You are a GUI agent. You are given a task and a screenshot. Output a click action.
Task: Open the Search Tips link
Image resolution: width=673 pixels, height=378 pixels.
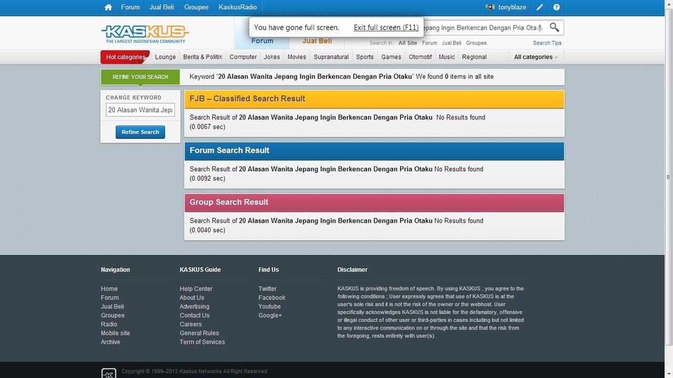(x=547, y=43)
